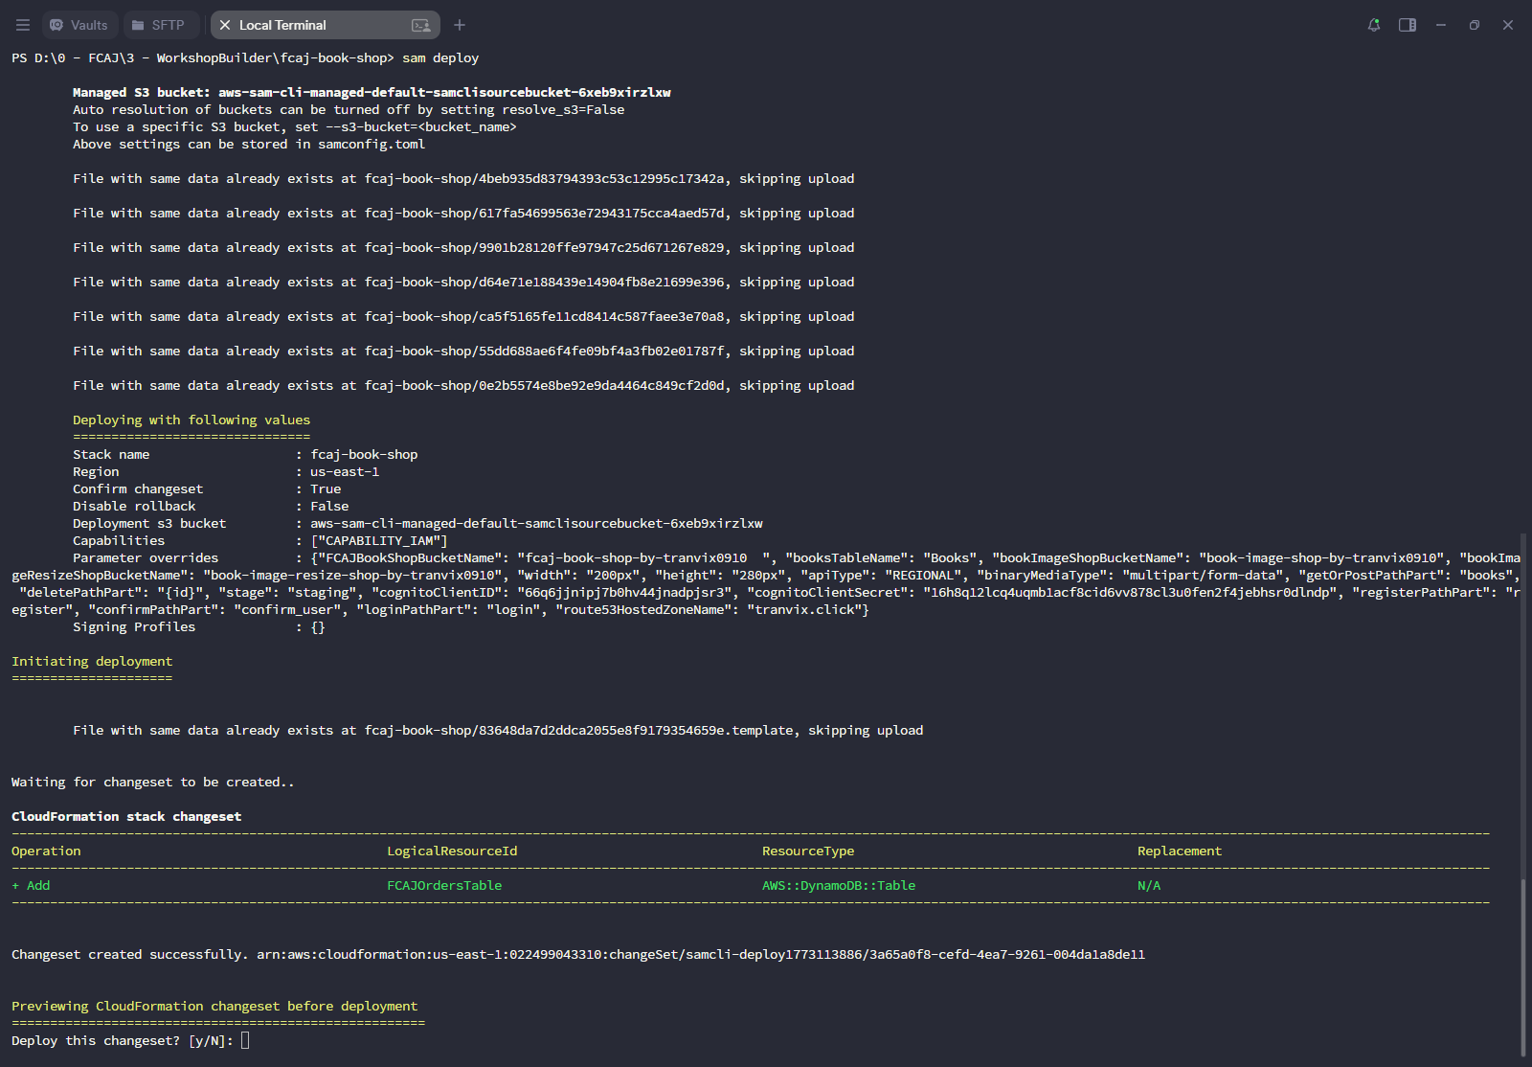1532x1067 pixels.
Task: Maximize the window
Action: pyautogui.click(x=1475, y=25)
